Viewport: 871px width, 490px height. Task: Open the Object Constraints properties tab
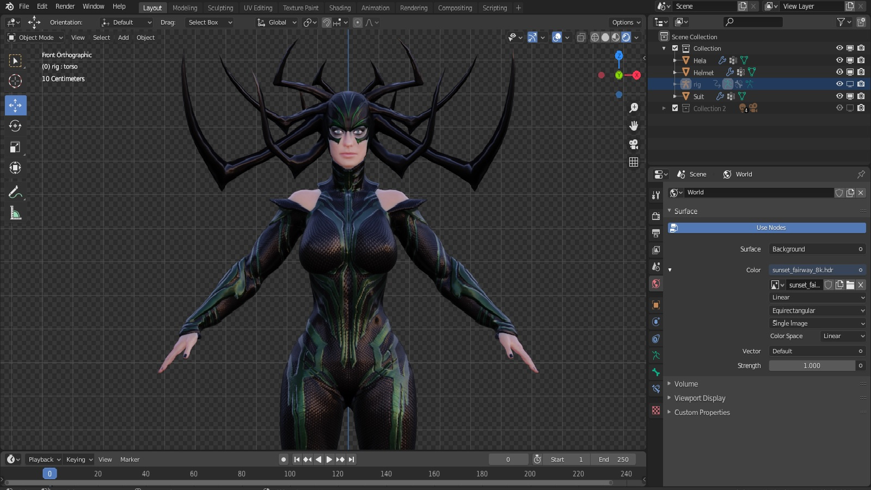656,339
